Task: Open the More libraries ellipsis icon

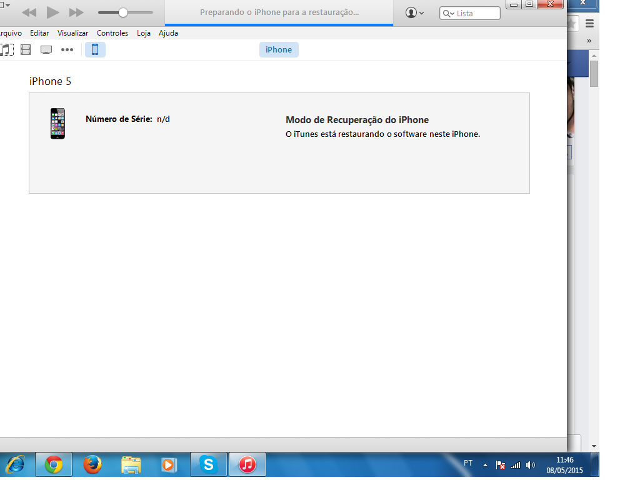Action: 67,50
